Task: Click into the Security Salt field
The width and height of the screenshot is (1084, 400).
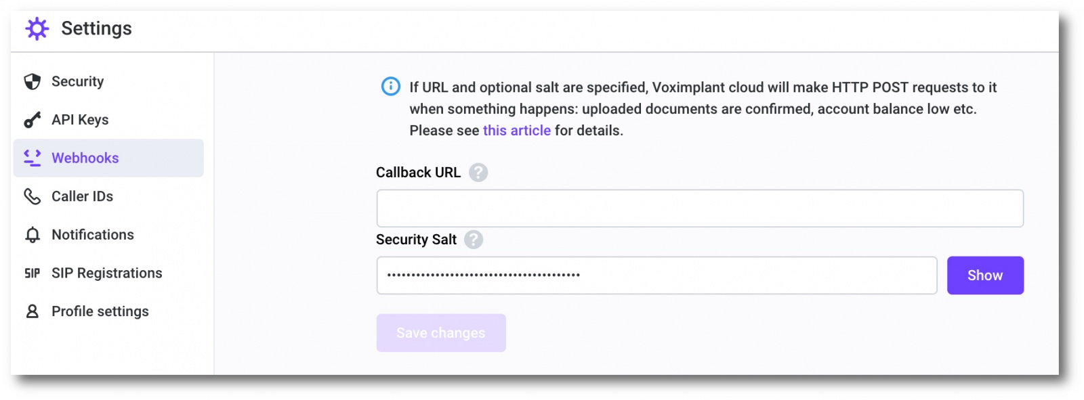Action: 656,275
